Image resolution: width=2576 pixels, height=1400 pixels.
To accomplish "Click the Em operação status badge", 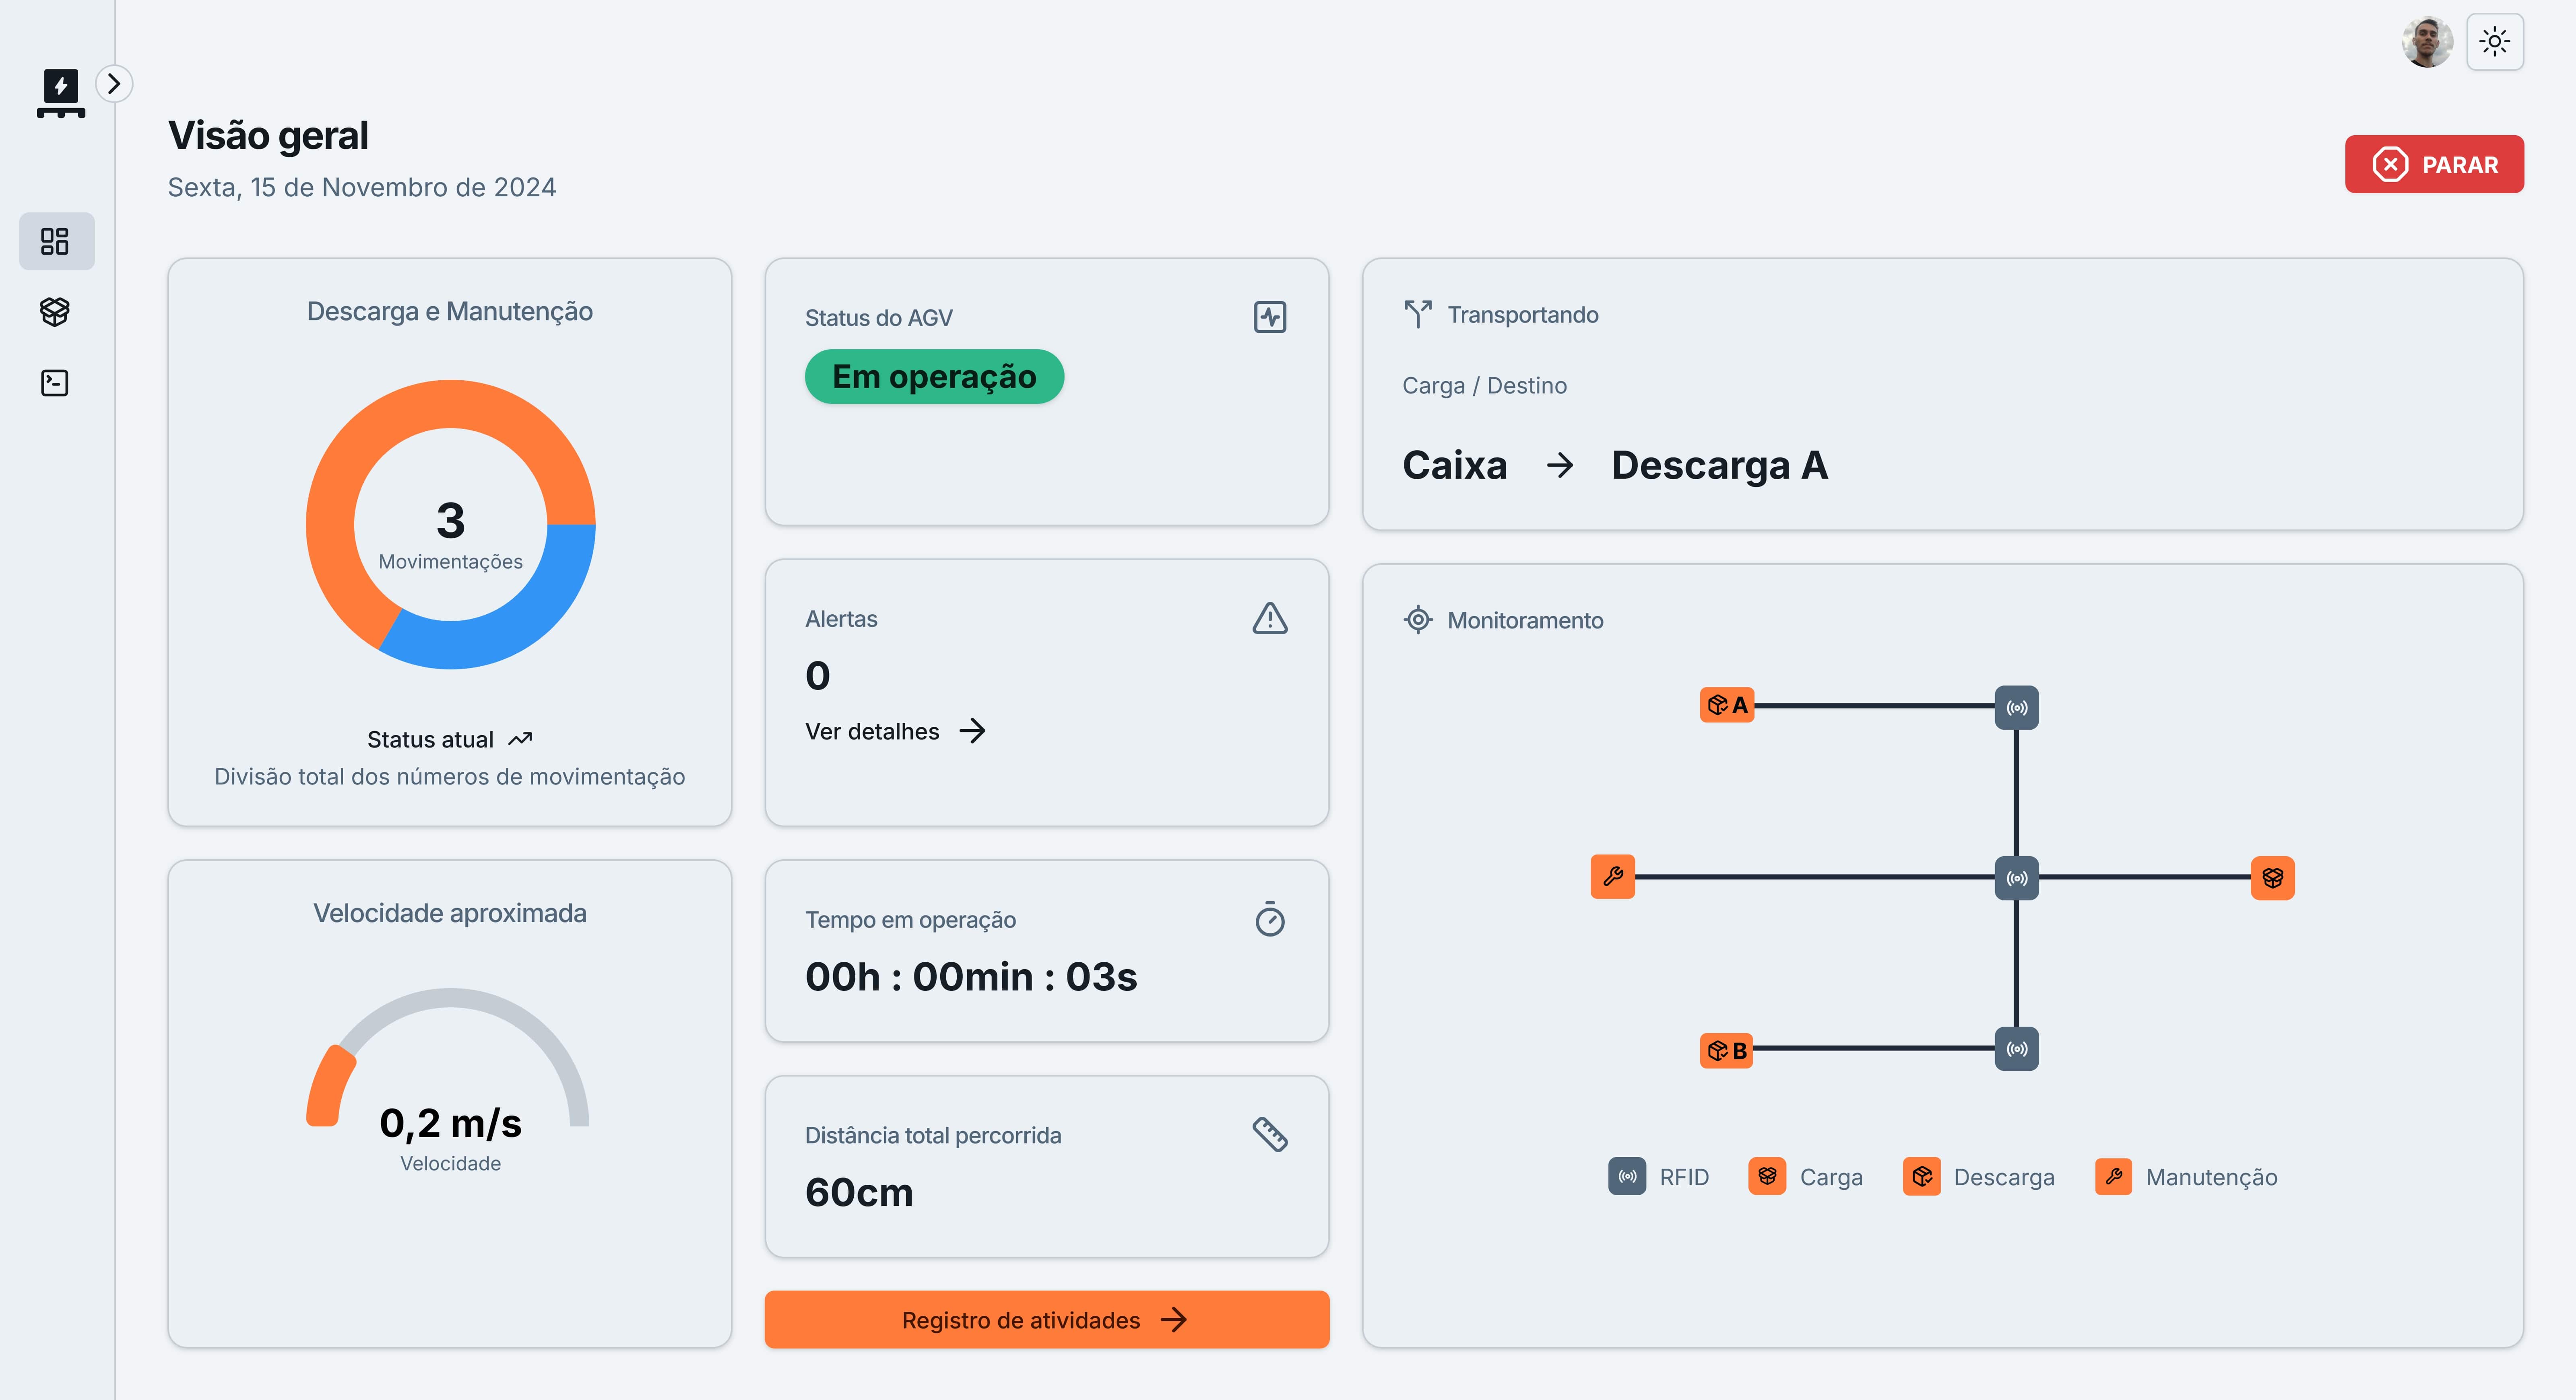I will (934, 377).
